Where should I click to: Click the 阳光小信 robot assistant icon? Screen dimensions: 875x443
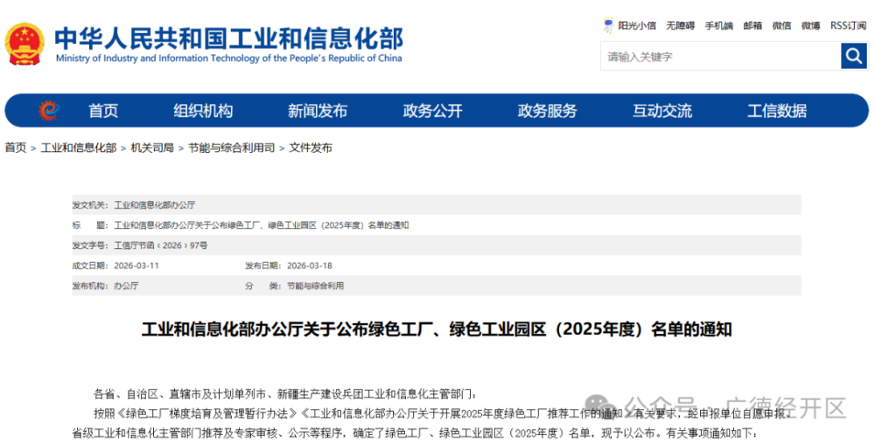click(x=608, y=25)
